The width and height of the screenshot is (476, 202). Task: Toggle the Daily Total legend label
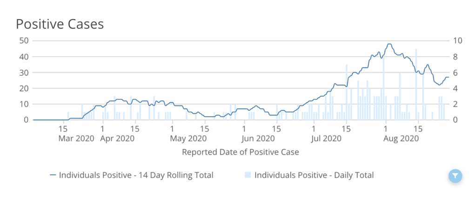pos(314,175)
